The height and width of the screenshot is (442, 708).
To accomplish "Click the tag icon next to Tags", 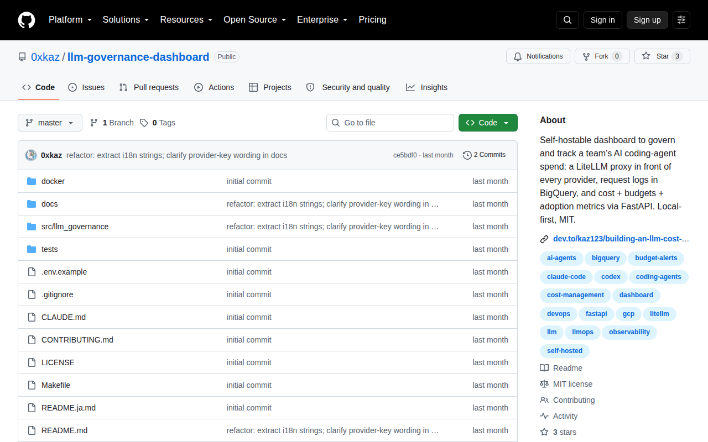I will (x=144, y=123).
